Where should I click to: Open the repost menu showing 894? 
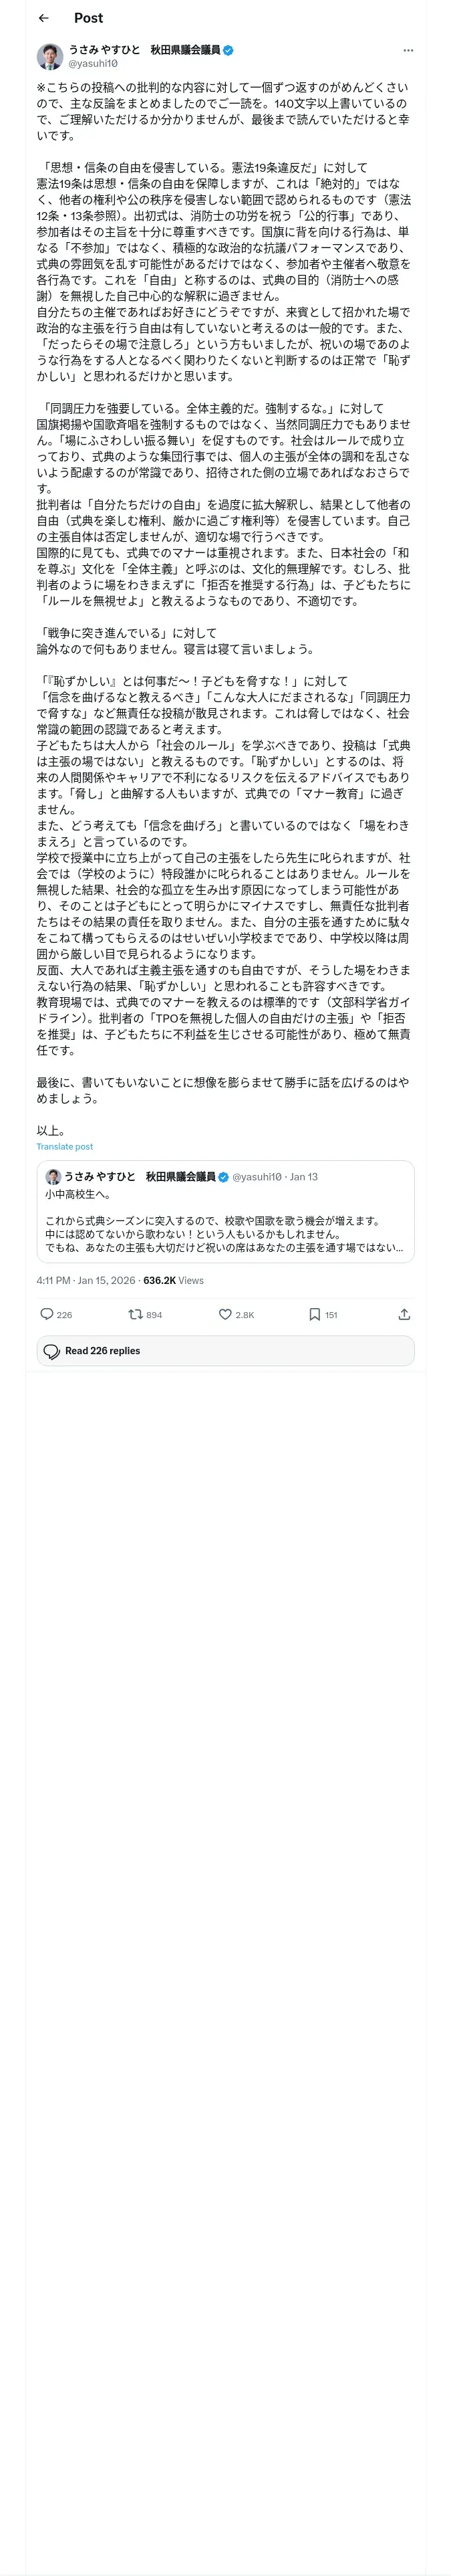pos(136,1314)
